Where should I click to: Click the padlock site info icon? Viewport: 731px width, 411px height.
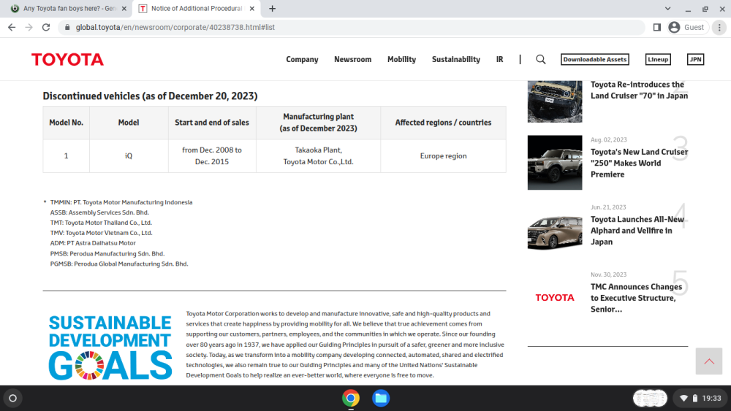[67, 28]
